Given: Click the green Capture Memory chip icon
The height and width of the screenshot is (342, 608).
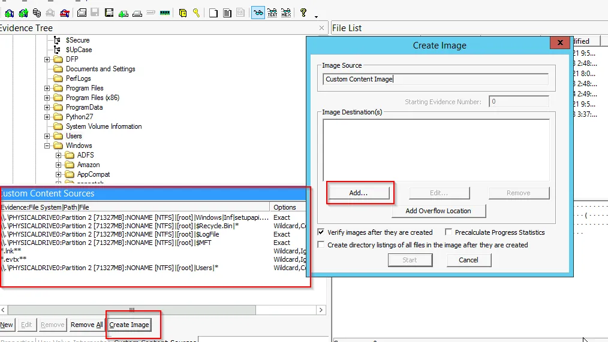Looking at the screenshot, I should [165, 13].
